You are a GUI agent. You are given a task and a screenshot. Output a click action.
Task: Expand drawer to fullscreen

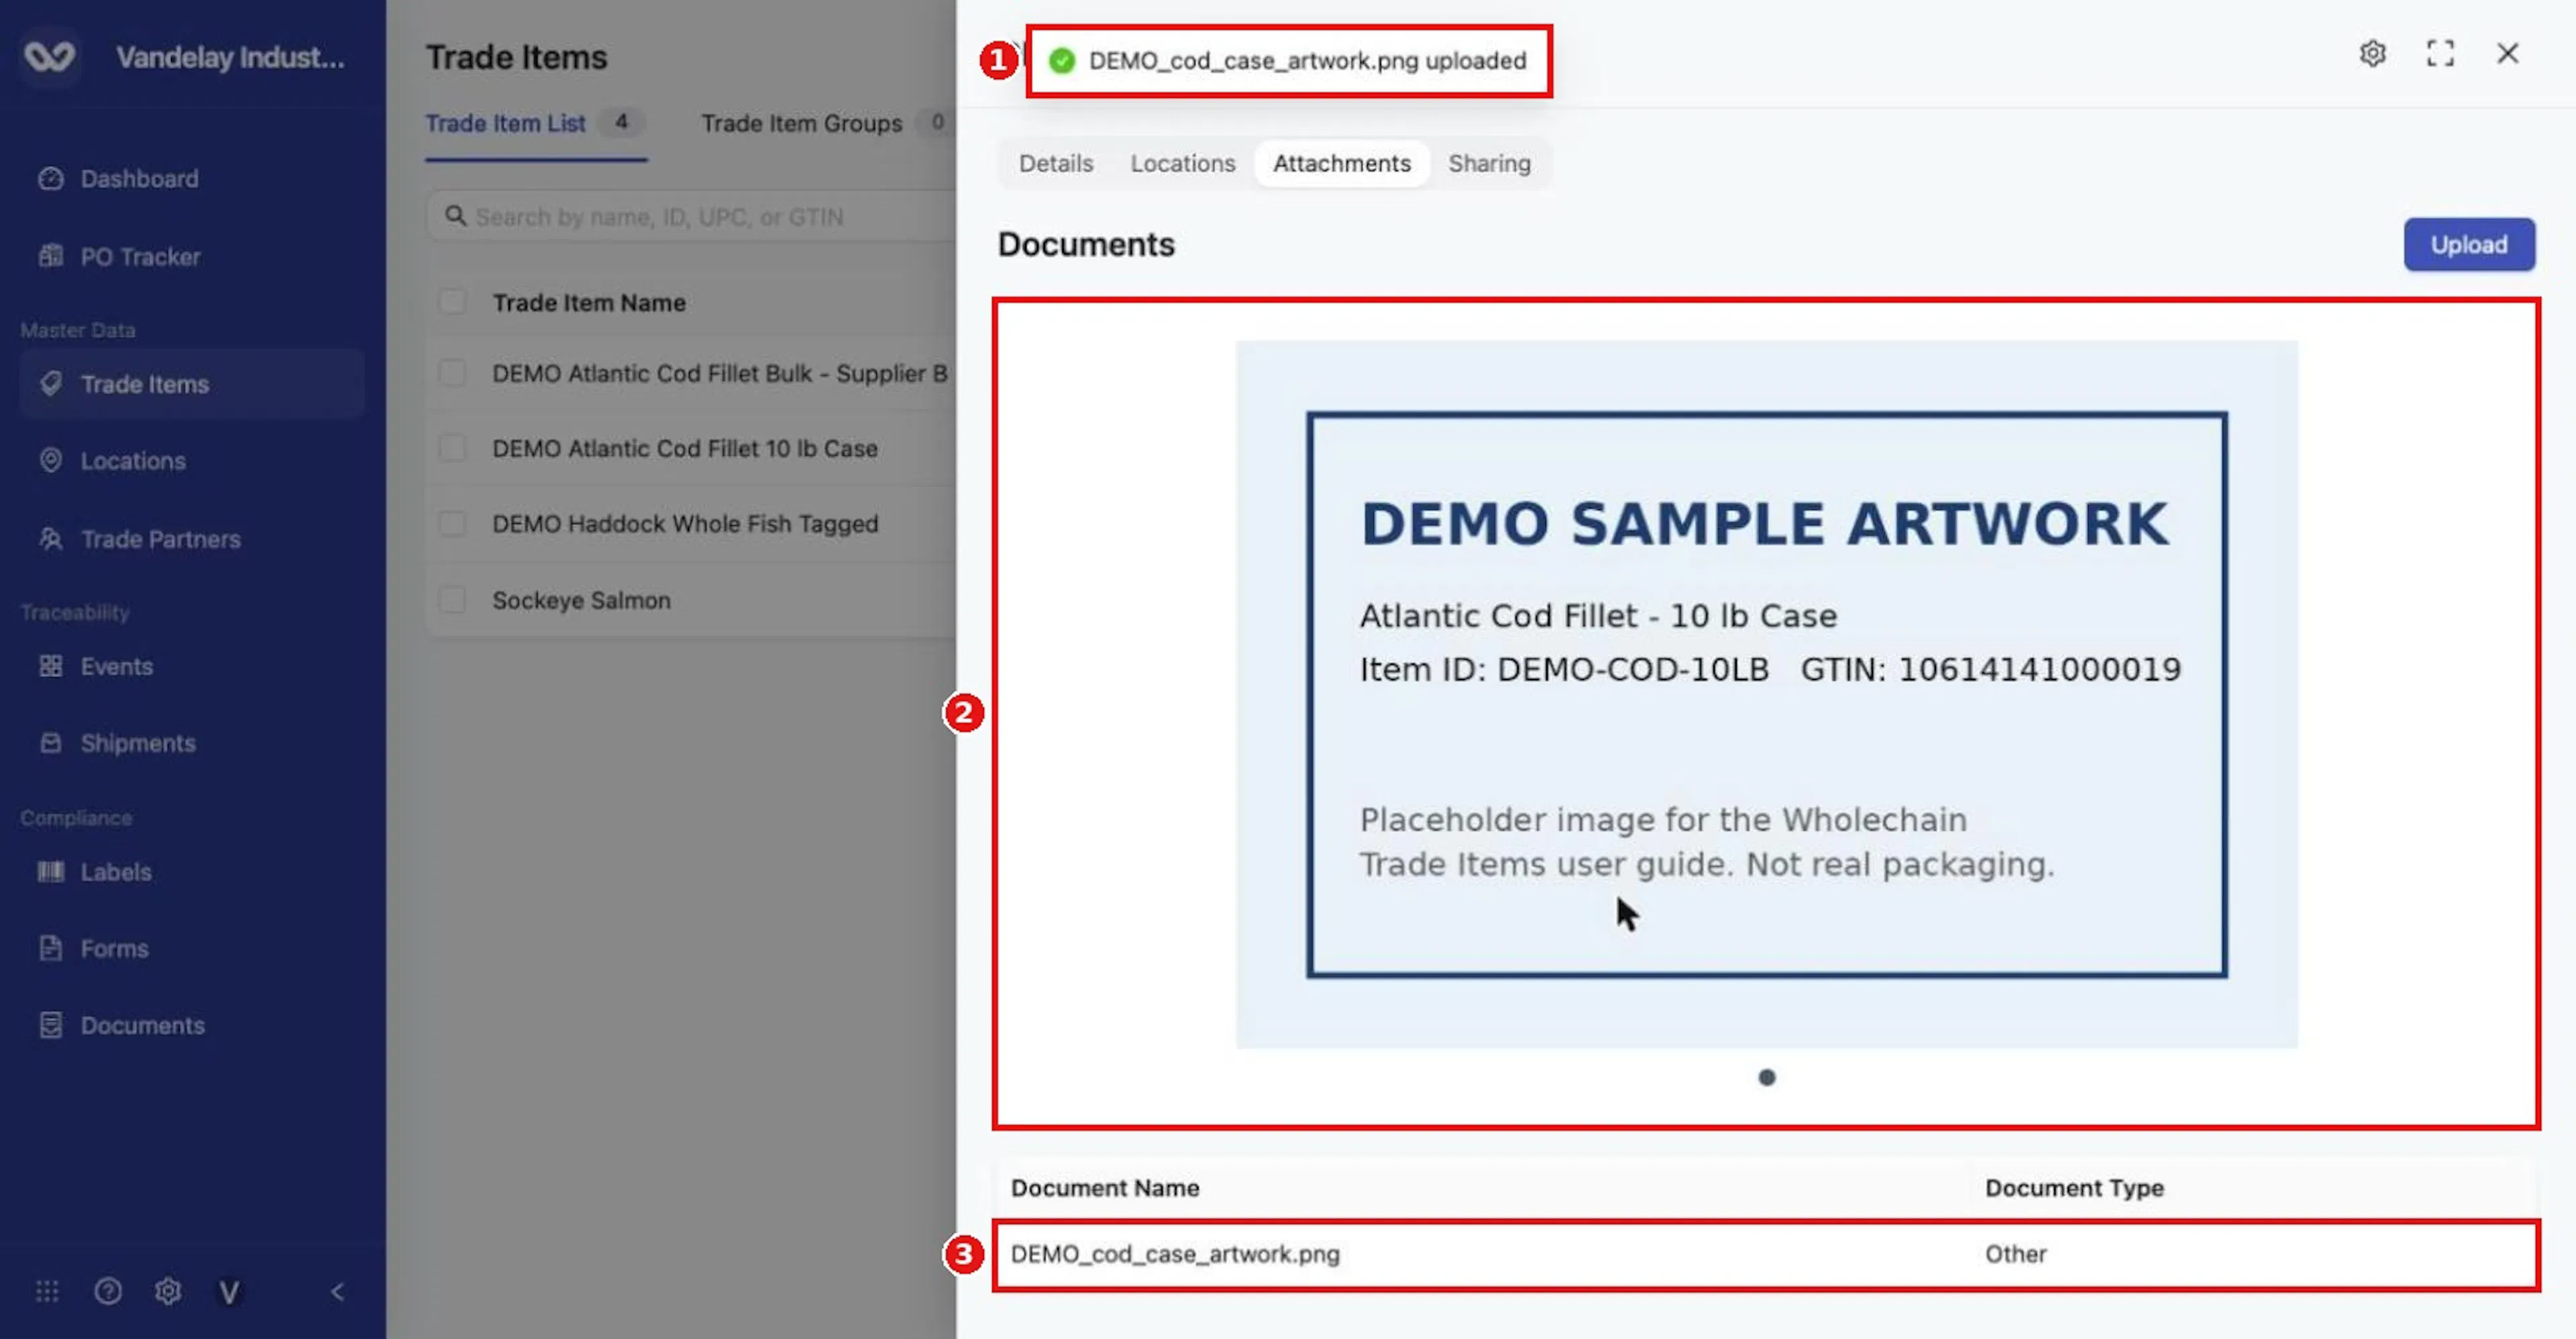click(x=2440, y=53)
